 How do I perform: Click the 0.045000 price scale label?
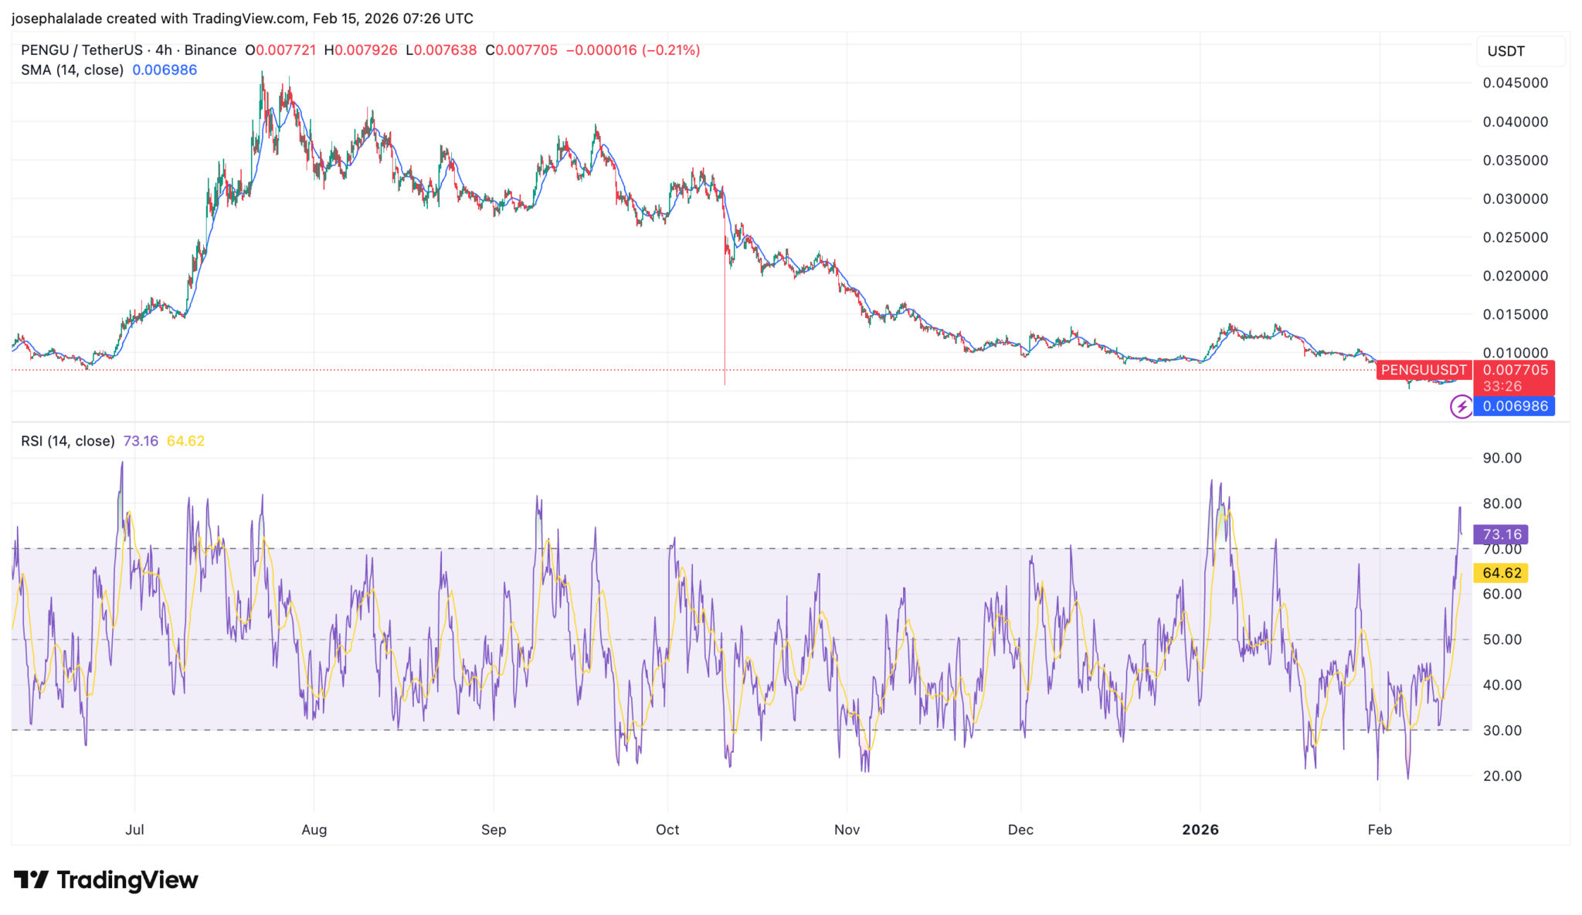[x=1515, y=83]
